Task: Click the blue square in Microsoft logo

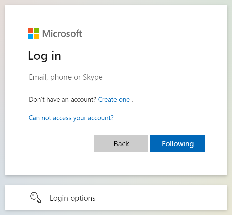Action: 30,36
